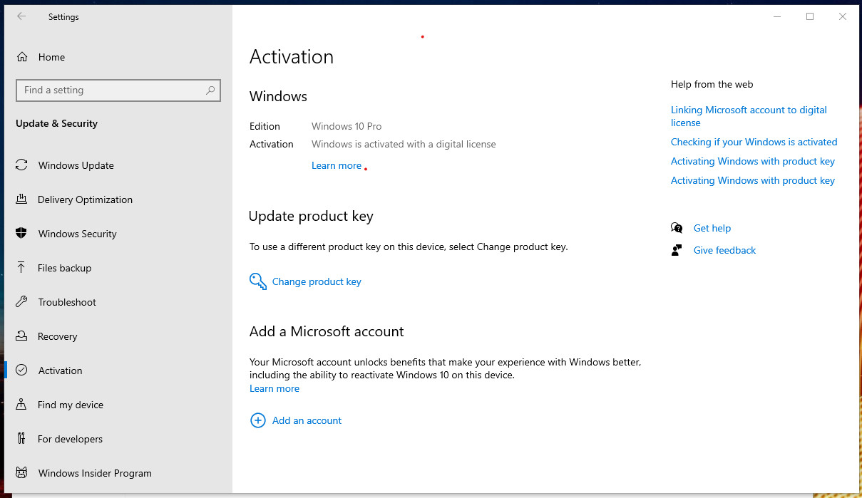Screen dimensions: 862x498
Task: Click the Delivery Optimization icon
Action: pos(21,199)
